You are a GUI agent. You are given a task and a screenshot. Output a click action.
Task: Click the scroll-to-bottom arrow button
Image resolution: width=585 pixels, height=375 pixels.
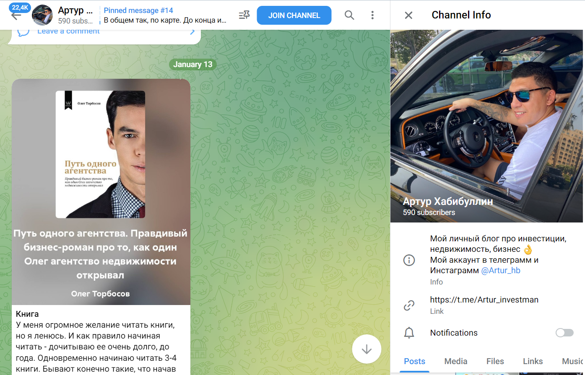pos(367,349)
